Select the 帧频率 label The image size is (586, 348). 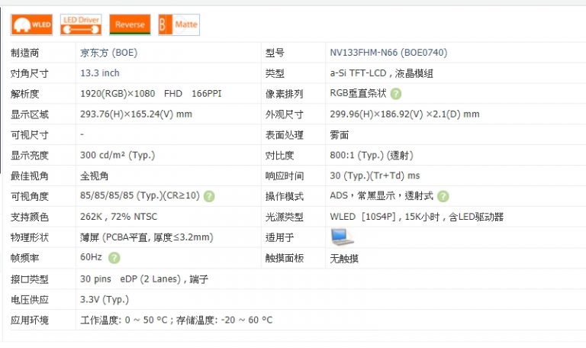(x=24, y=258)
